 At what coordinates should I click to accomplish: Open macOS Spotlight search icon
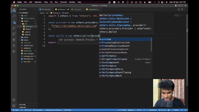(x=159, y=2)
